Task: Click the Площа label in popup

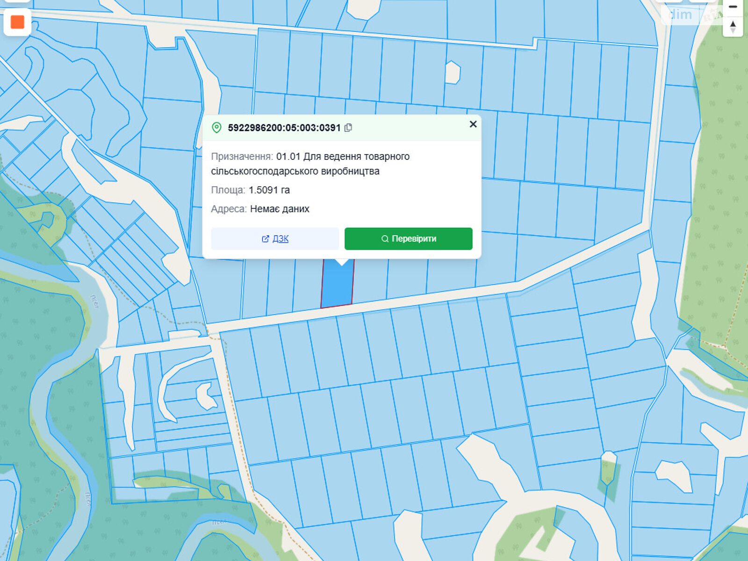Action: (228, 190)
